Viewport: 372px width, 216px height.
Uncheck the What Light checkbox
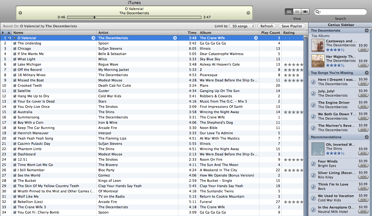[x=15, y=59]
